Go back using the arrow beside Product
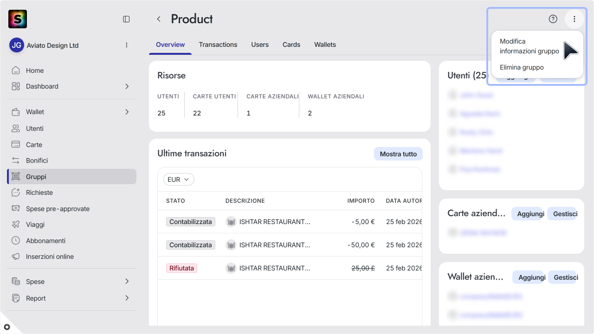This screenshot has width=594, height=334. pos(159,19)
